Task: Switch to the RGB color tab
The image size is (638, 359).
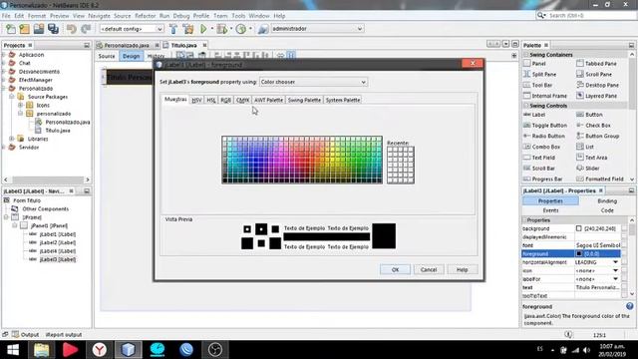Action: click(x=226, y=100)
